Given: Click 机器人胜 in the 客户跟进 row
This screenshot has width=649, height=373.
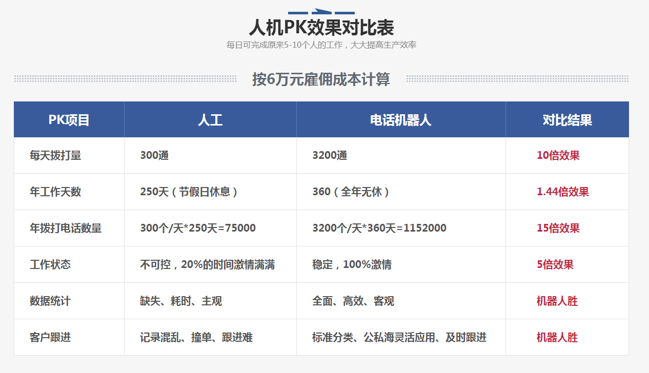Looking at the screenshot, I should 557,338.
